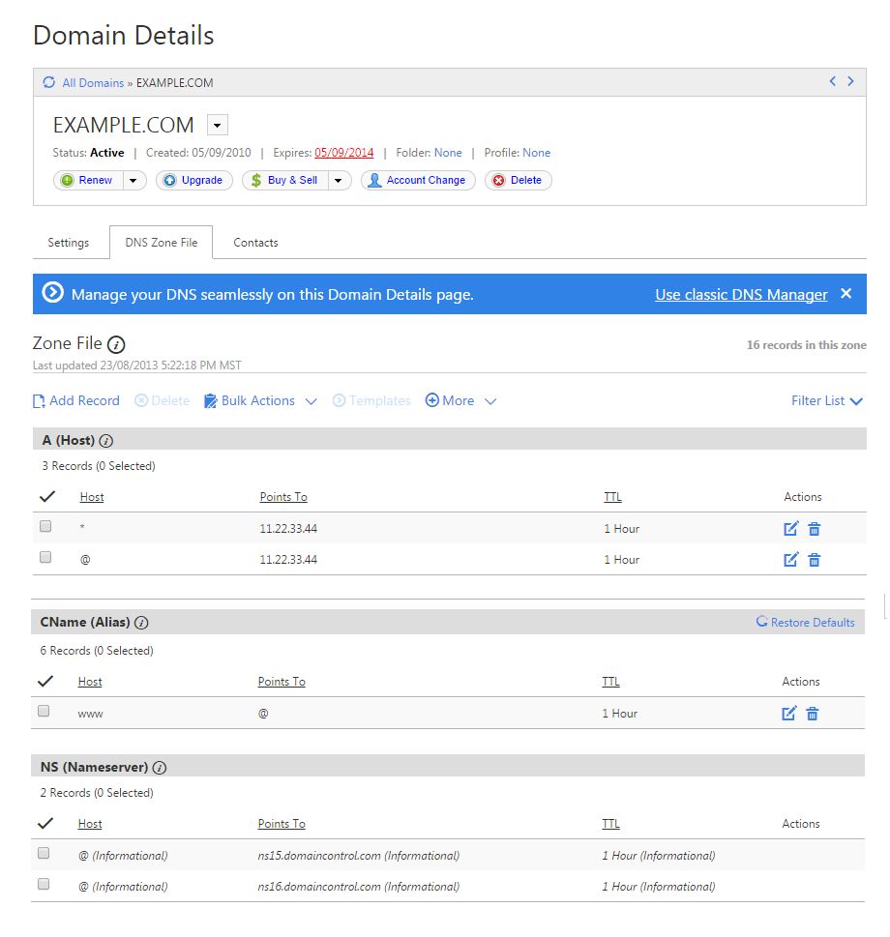Edit the @ A record
This screenshot has width=890, height=937.
pos(790,559)
